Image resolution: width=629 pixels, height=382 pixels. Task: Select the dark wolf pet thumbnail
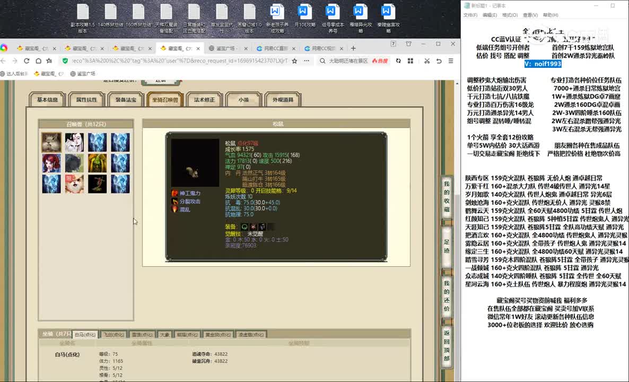point(75,163)
